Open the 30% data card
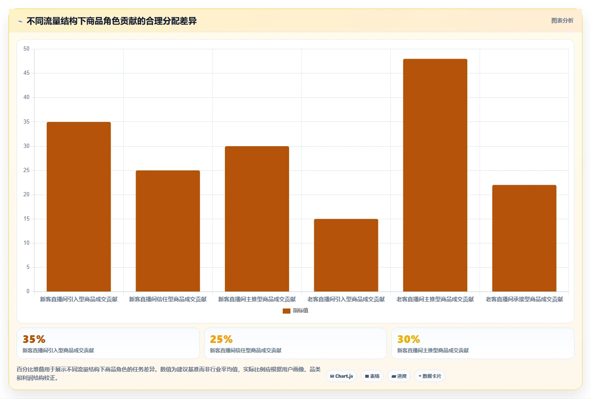The width and height of the screenshot is (591, 399). pyautogui.click(x=483, y=343)
